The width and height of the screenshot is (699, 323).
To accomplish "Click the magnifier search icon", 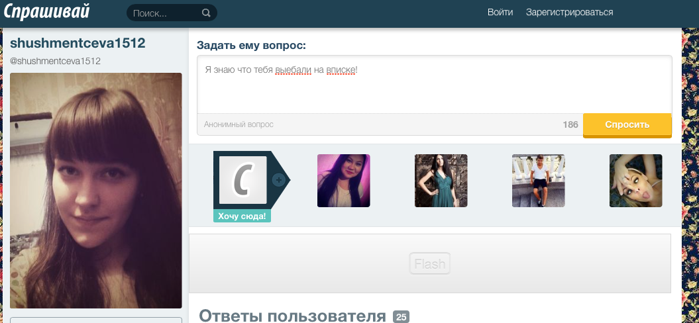I will pos(206,13).
